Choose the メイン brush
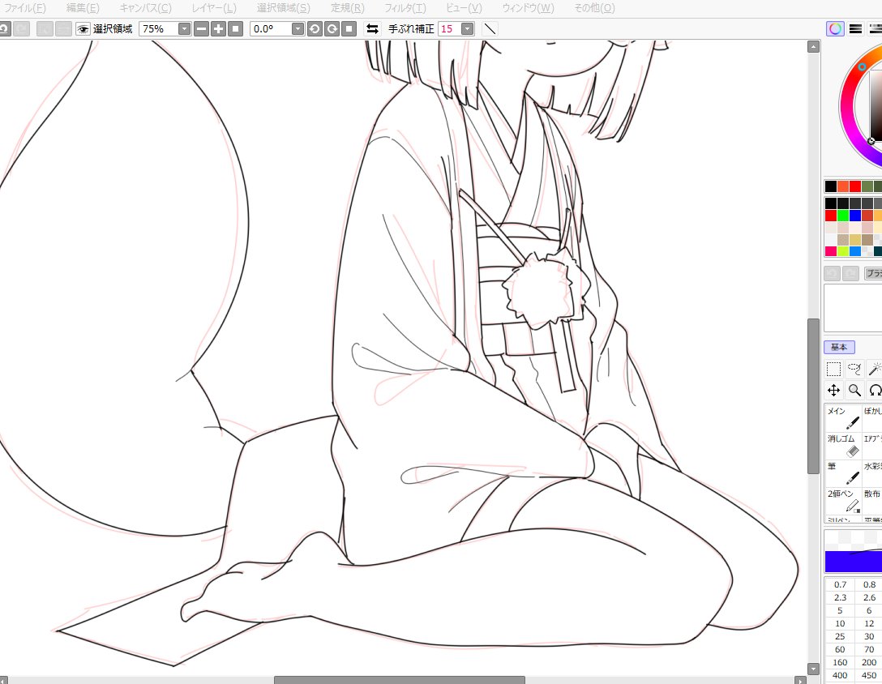 tap(844, 418)
